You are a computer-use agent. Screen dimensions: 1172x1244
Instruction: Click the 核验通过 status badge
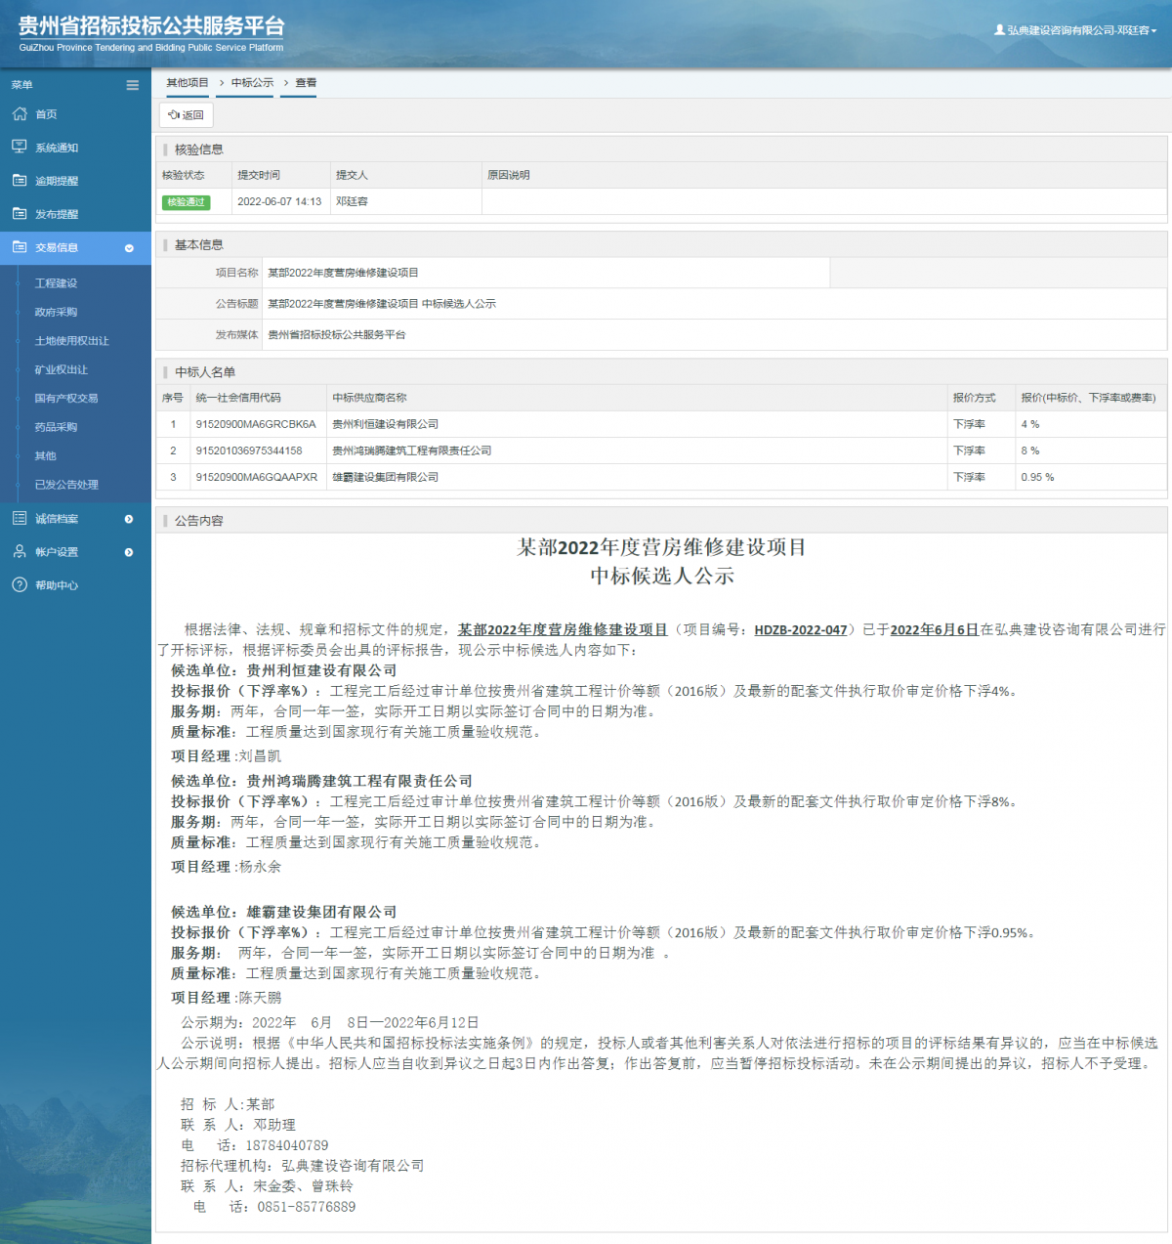(x=186, y=202)
